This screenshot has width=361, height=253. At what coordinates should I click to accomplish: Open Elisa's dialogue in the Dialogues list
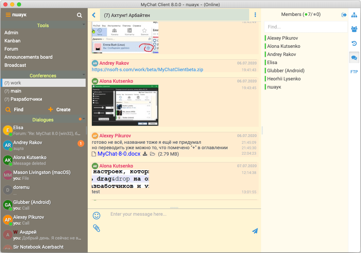(44, 130)
